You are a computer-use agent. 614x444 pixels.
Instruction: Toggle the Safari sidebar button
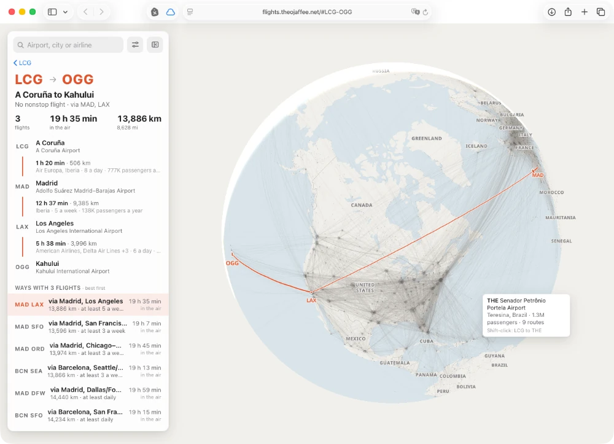point(52,12)
